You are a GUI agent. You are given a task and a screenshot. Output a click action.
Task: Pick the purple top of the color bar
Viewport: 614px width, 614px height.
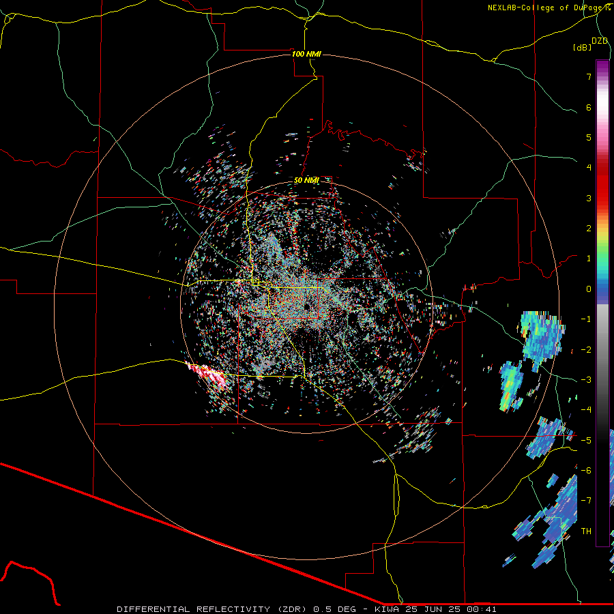click(602, 67)
